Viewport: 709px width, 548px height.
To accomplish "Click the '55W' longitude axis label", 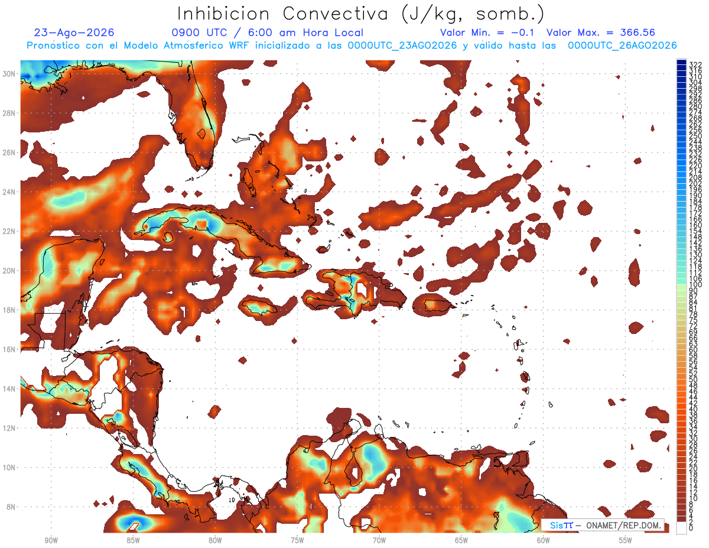I will (625, 540).
